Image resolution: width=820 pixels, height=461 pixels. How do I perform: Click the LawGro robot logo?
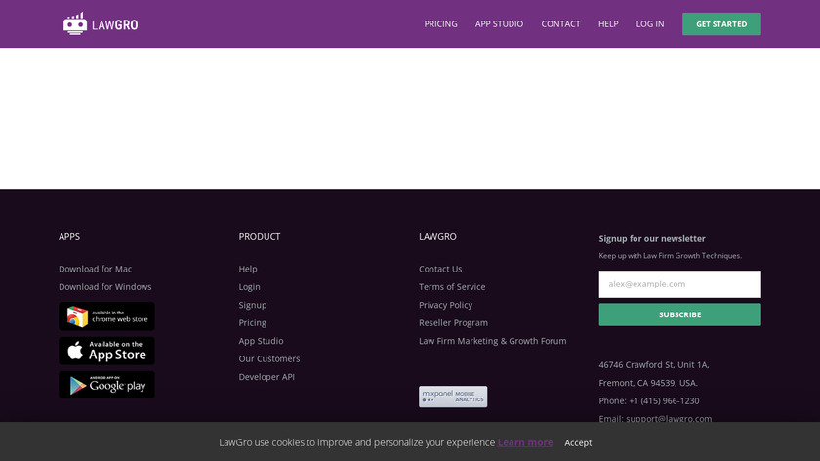[101, 24]
